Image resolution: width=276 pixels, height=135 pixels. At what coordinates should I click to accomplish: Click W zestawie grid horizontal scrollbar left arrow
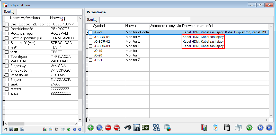pyautogui.click(x=89, y=120)
